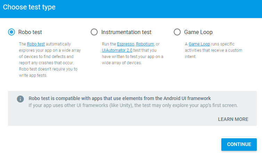Click the 'Robo test' option heading label
The image size is (262, 156).
(x=30, y=32)
